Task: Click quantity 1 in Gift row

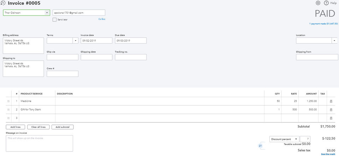Action: [x=273, y=110]
